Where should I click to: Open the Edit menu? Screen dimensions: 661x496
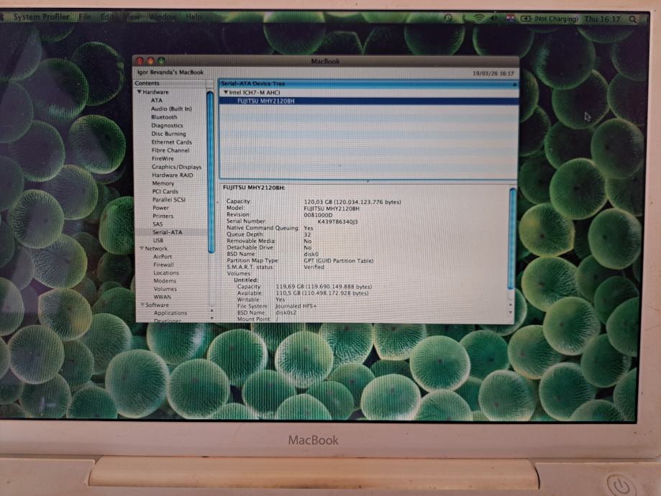tap(107, 17)
